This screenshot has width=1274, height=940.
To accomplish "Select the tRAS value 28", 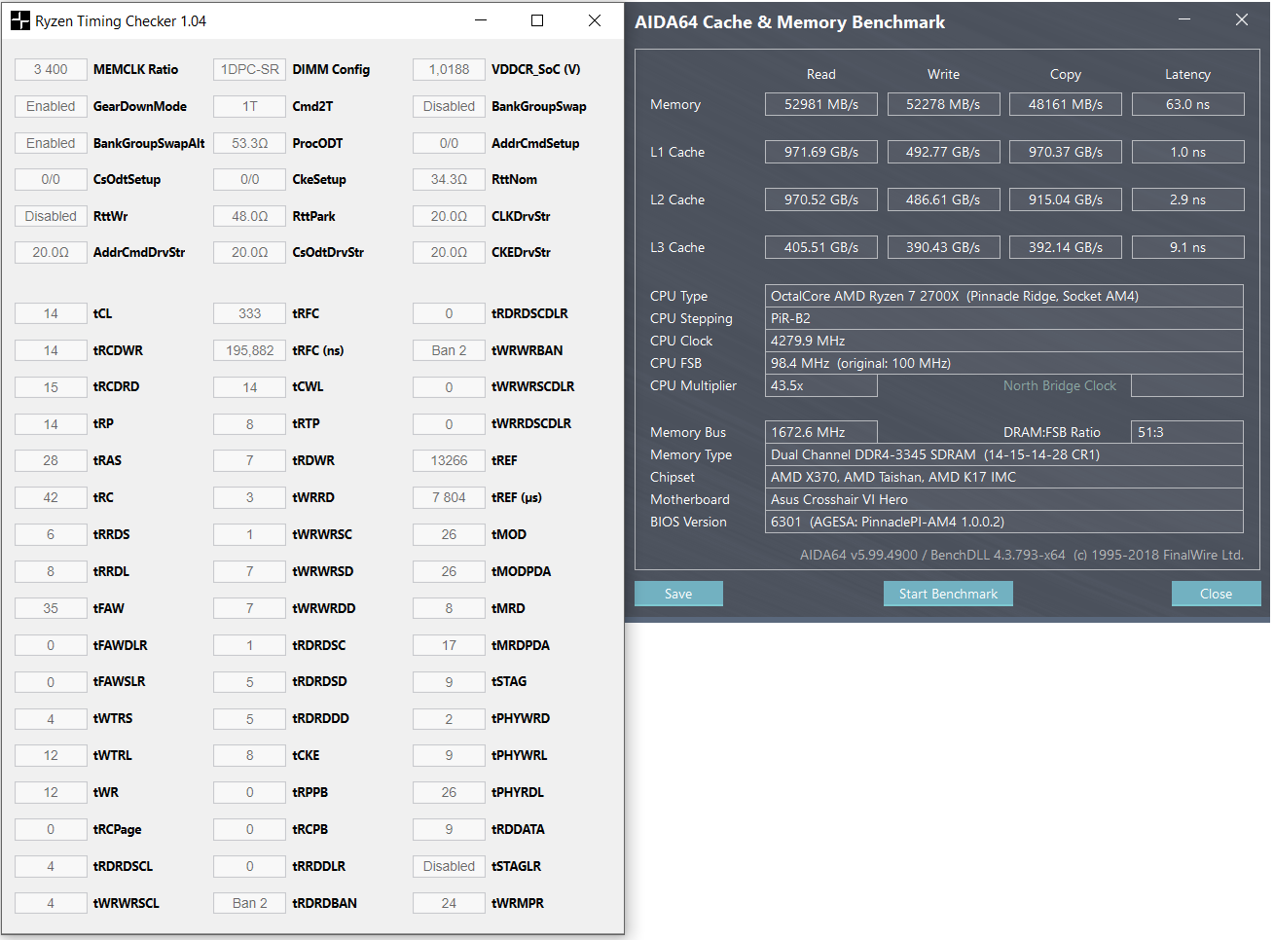I will click(51, 460).
